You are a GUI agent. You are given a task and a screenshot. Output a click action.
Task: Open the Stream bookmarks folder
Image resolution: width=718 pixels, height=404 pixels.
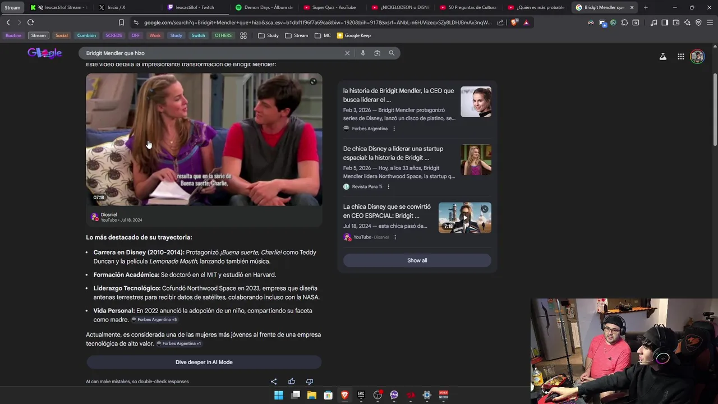coord(297,35)
